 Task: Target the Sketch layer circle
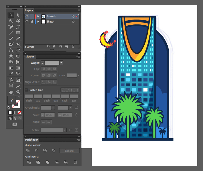pos(73,22)
